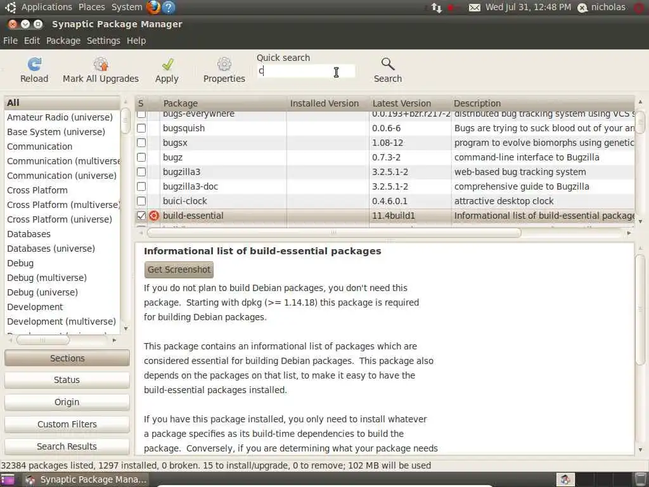This screenshot has height=487, width=649.
Task: Click package list horizontal scrollbar
Action: coord(333,233)
